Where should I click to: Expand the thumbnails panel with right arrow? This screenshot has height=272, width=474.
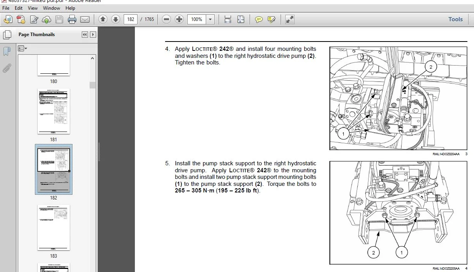tap(93, 35)
